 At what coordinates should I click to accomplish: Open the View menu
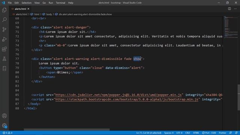coord(37,3)
